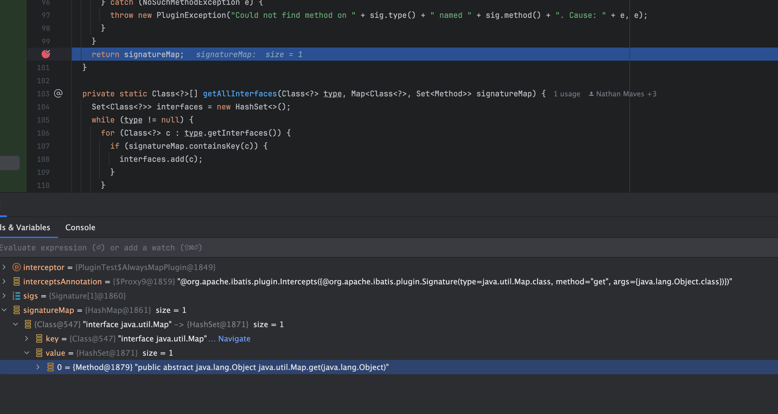
Task: Select the signatureMap variable row
Action: (x=389, y=310)
